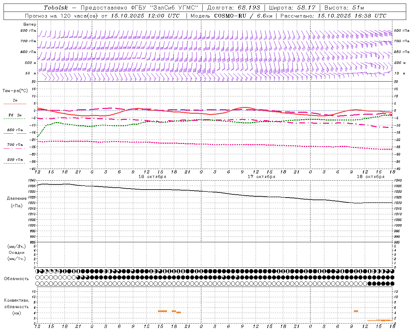Click the orange convective bar on 18 октября
The height and width of the screenshot is (329, 411).
click(356, 311)
